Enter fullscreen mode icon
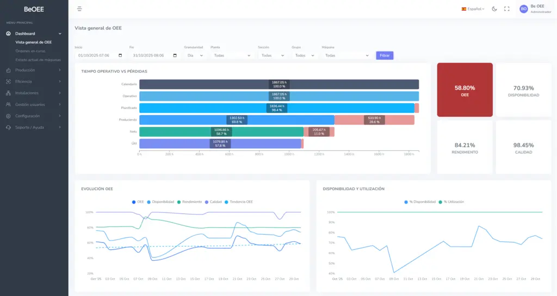The image size is (557, 296). click(x=506, y=9)
